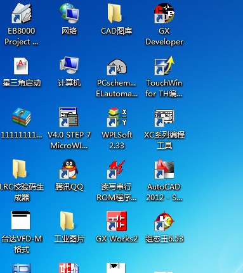
Task: Select the 读写串行ROM程序 shortcut
Action: tap(116, 170)
